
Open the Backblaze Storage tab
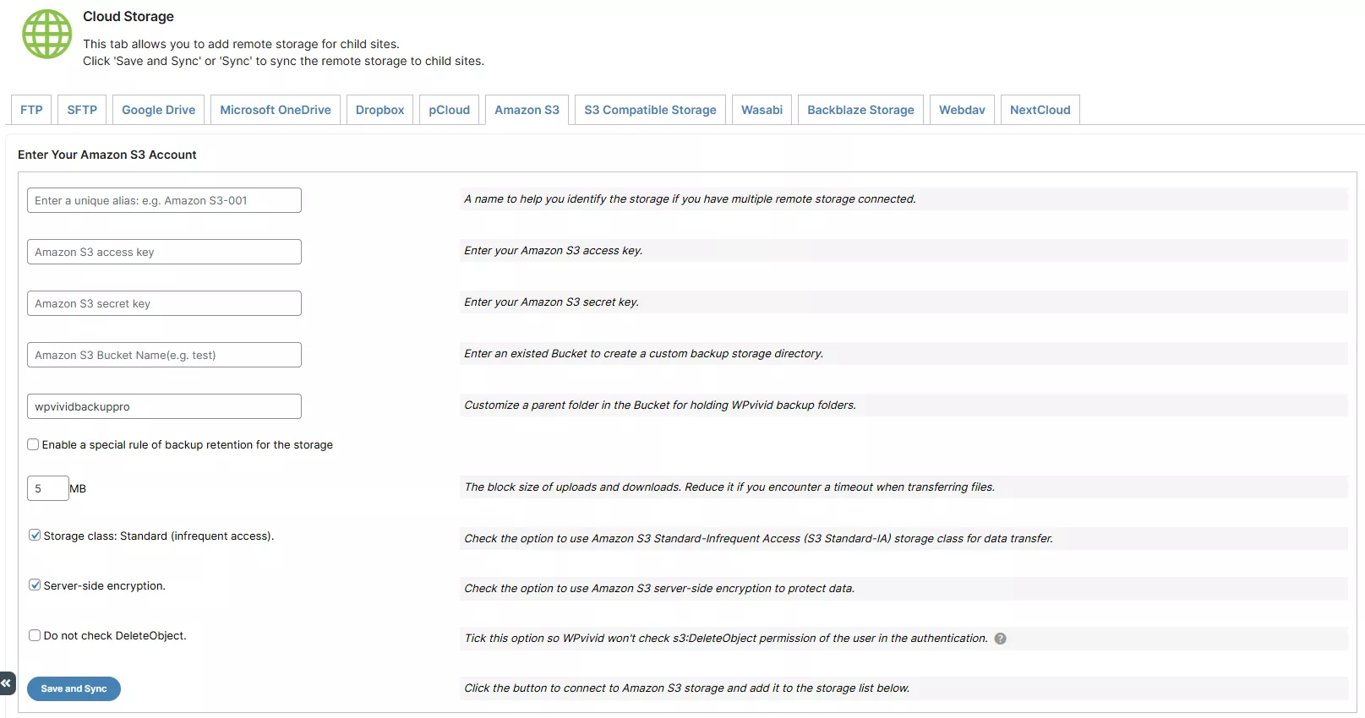click(860, 110)
